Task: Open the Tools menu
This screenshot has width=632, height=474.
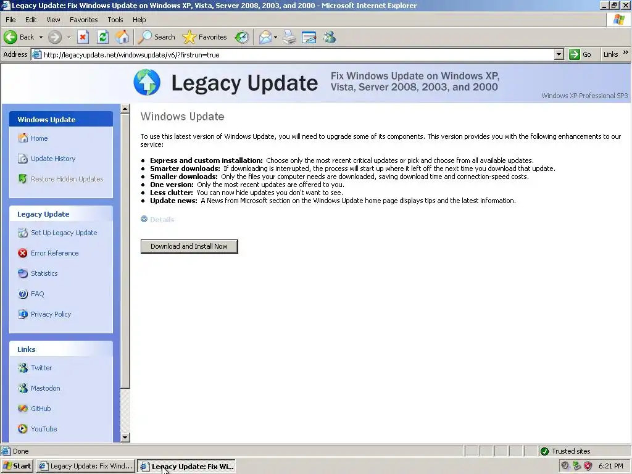Action: 115,20
